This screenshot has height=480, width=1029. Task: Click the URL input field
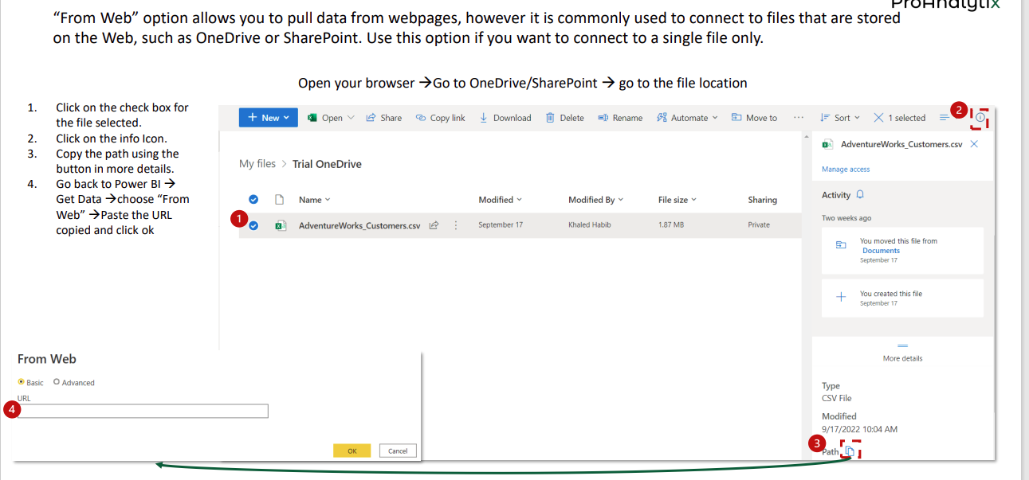click(143, 411)
